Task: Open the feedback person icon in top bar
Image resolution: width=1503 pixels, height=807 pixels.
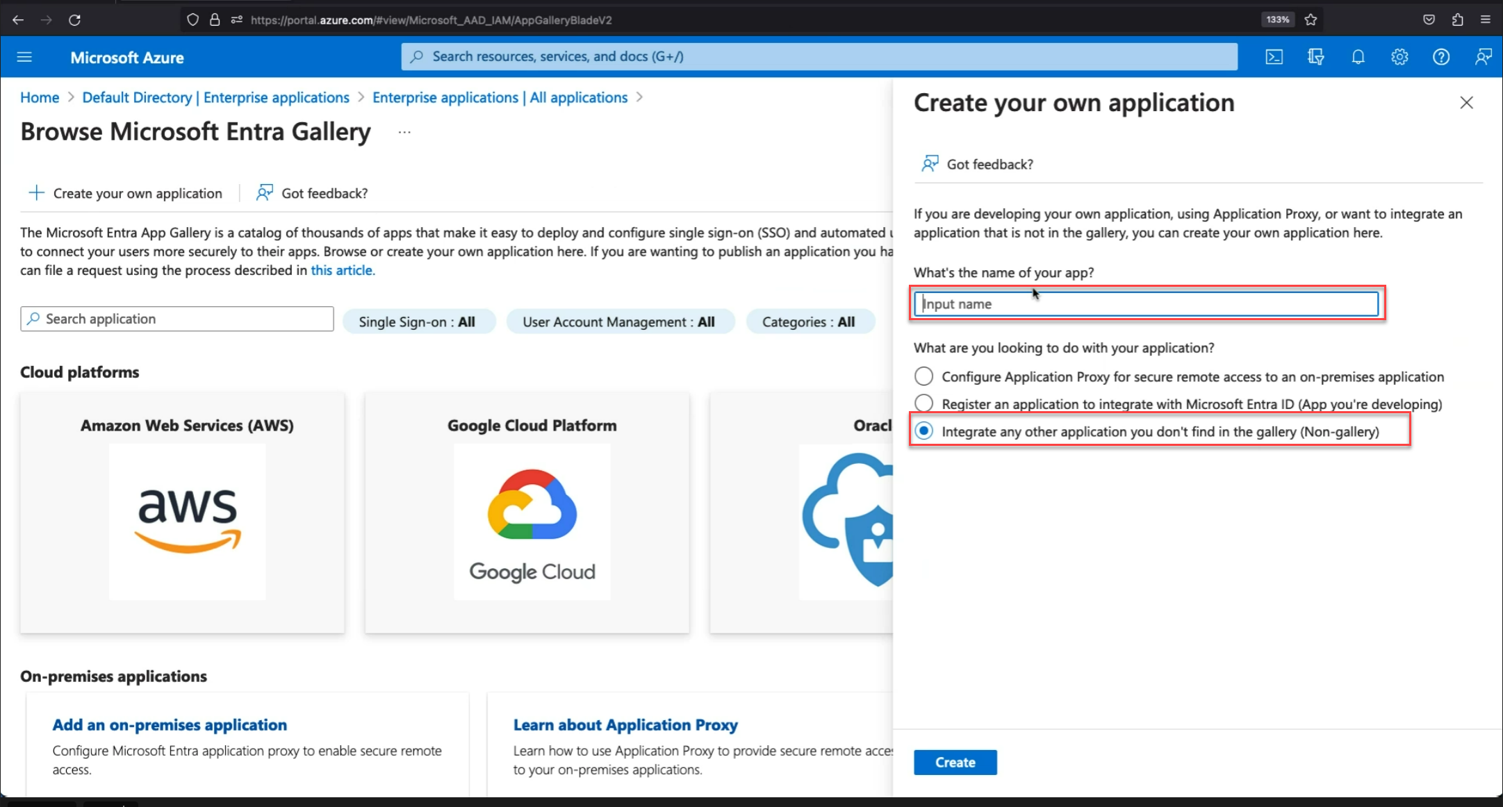Action: click(1483, 56)
